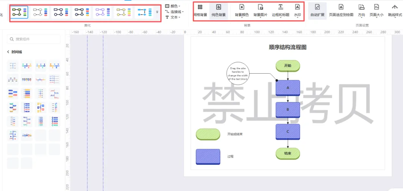Toggle 自动扩展 auto expand
Screen dimensions: 403x191
(317, 10)
